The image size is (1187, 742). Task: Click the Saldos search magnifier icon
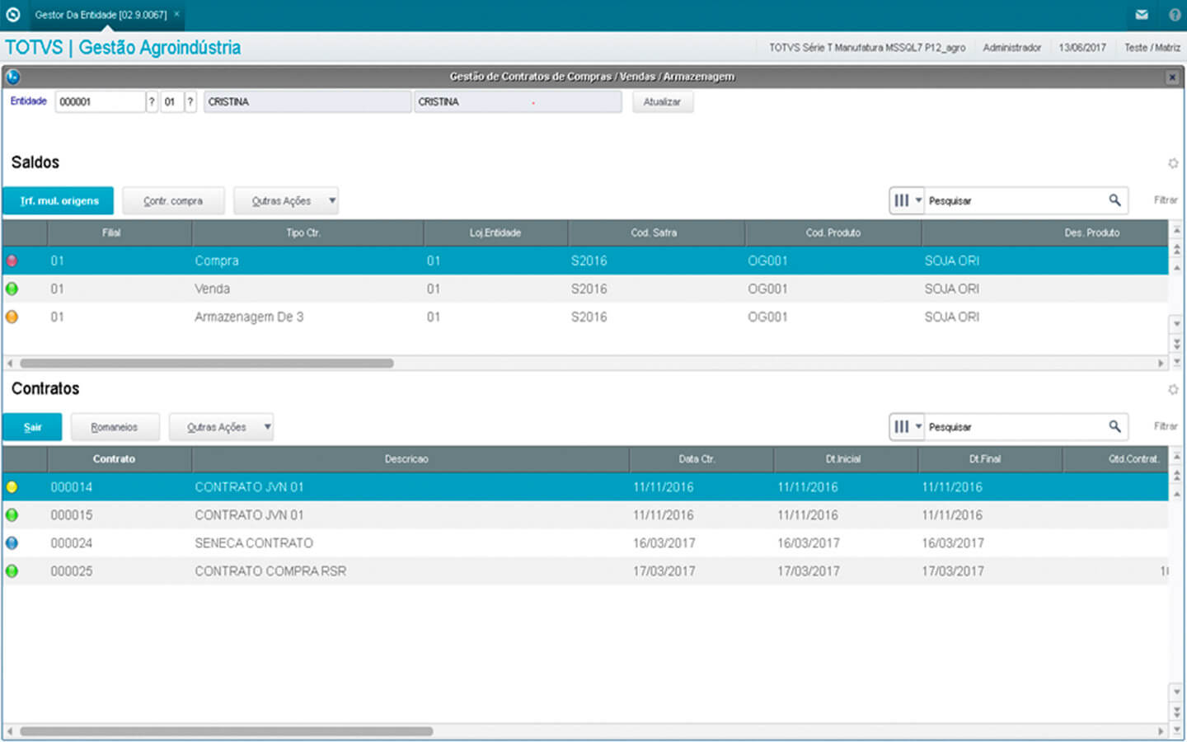(1114, 200)
